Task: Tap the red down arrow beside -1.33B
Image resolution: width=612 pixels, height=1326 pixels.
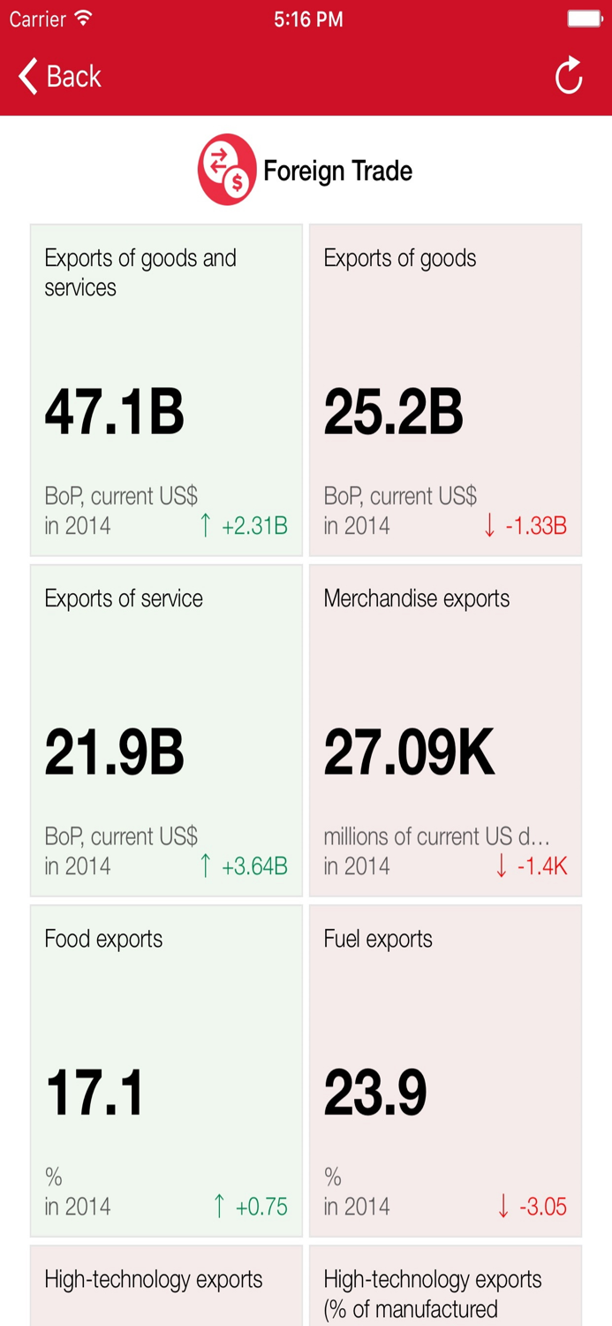Action: pos(490,526)
